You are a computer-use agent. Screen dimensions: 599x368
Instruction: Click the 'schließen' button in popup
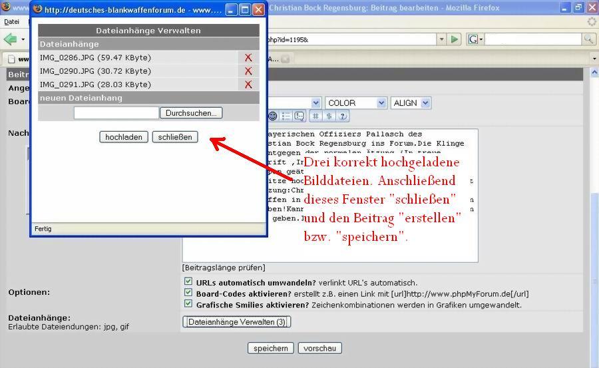pos(175,137)
